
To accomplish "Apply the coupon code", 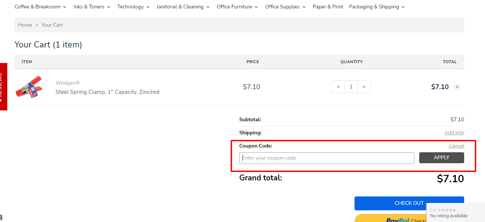I will click(442, 158).
